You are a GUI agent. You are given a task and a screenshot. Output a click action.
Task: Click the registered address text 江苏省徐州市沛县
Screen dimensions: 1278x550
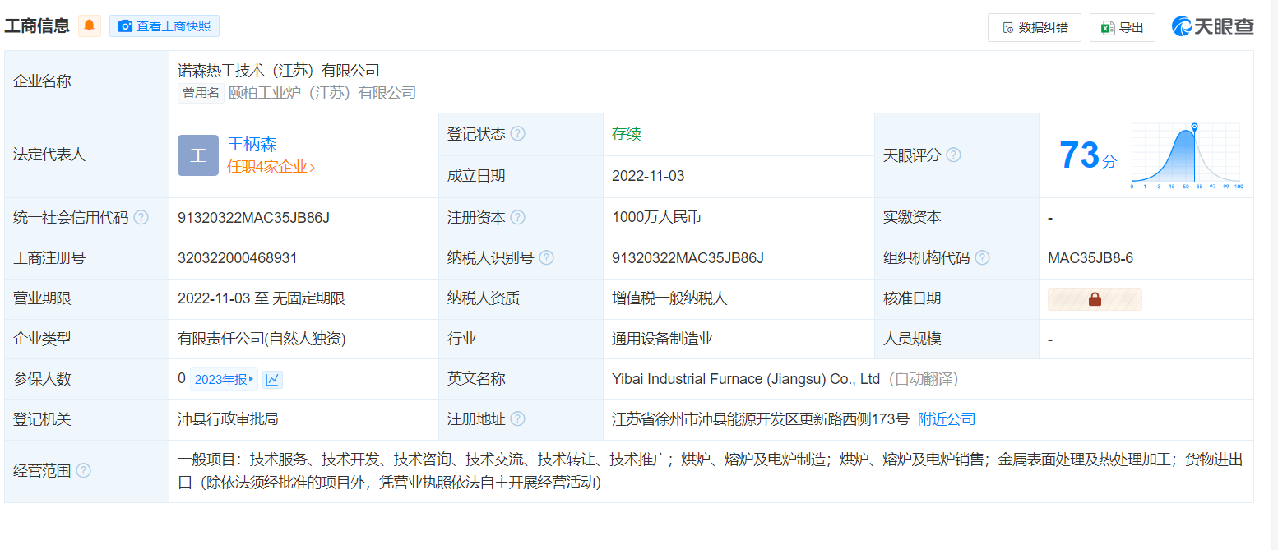tap(761, 419)
